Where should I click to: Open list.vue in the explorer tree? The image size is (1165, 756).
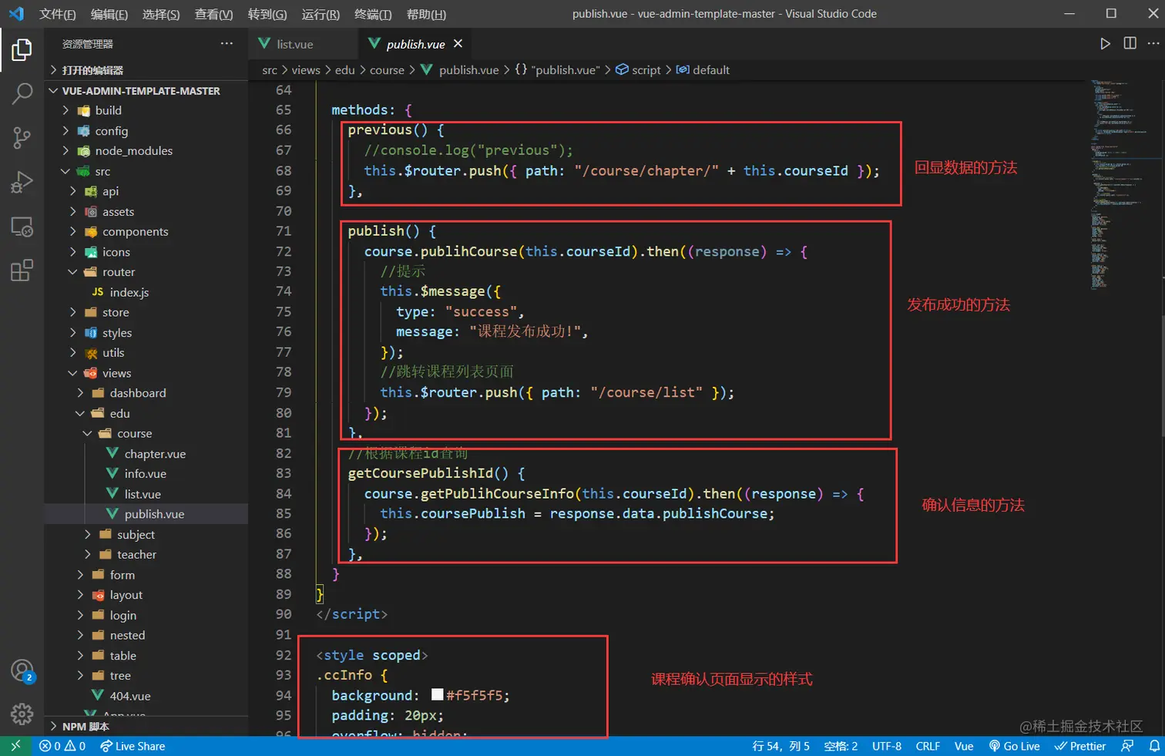(146, 494)
